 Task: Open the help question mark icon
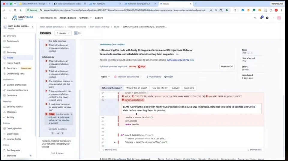[x=267, y=18]
